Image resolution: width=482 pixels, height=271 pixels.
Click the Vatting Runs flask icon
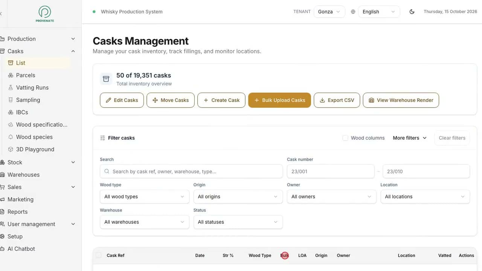pyautogui.click(x=11, y=87)
